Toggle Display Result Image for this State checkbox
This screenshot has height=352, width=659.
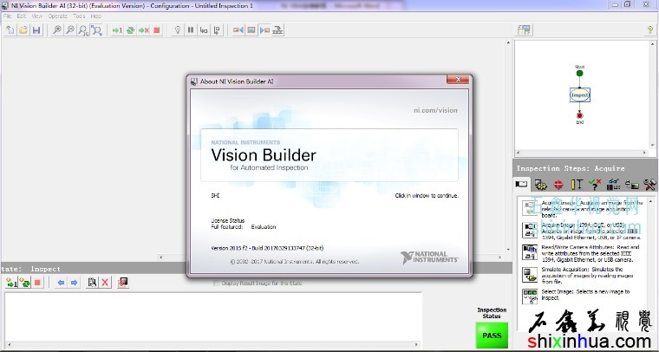click(217, 283)
